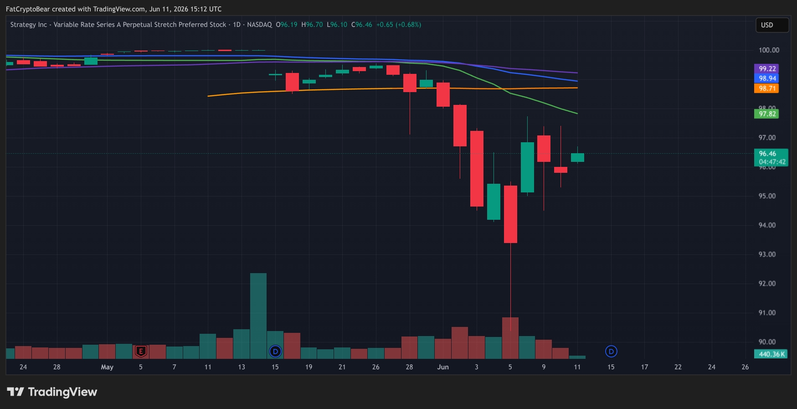
Task: Click the Jun label on the time axis
Action: tap(443, 367)
